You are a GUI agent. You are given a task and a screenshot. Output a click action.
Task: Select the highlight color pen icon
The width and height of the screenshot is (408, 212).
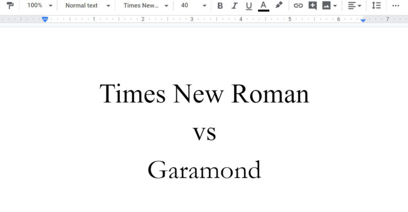[x=279, y=5]
